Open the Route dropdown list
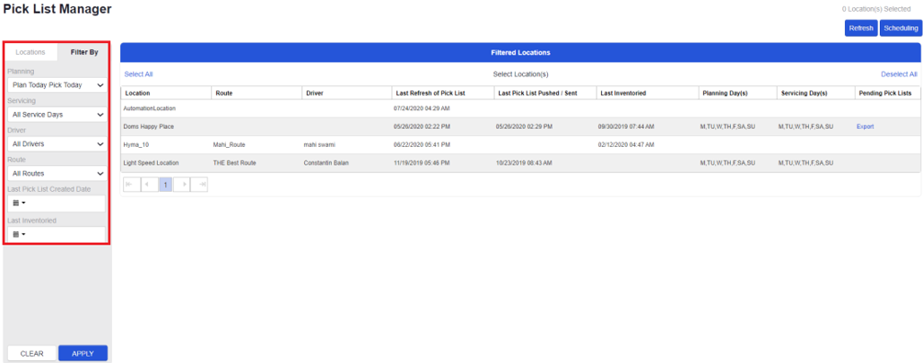 click(x=57, y=173)
